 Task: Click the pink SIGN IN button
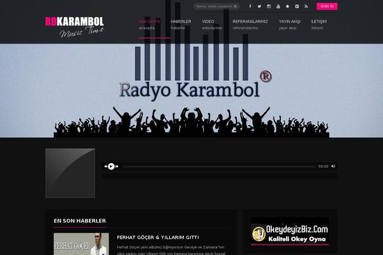[327, 6]
